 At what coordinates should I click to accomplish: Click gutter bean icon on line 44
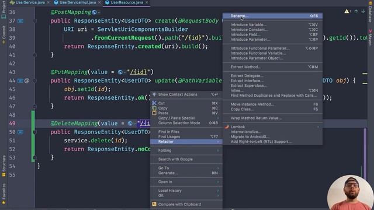coord(20,80)
